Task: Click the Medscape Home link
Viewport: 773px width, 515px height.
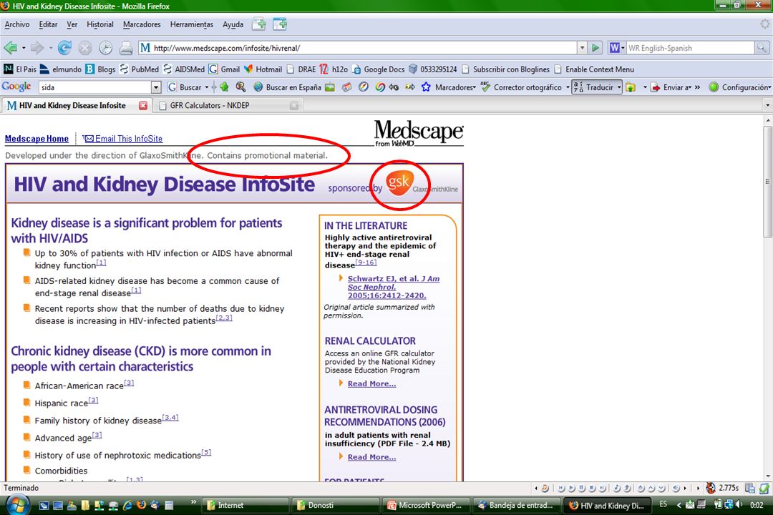Action: [37, 139]
